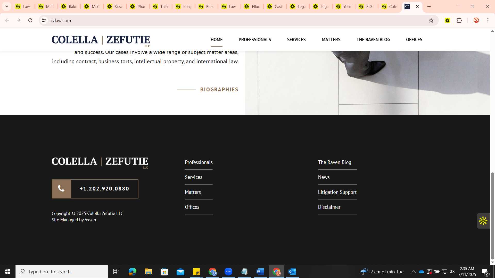Open the Extensions puzzle icon
Image resolution: width=495 pixels, height=278 pixels.
(459, 20)
